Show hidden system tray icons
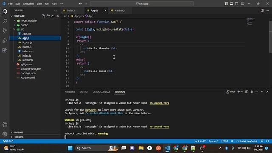This screenshot has width=272, height=153. tap(220, 148)
